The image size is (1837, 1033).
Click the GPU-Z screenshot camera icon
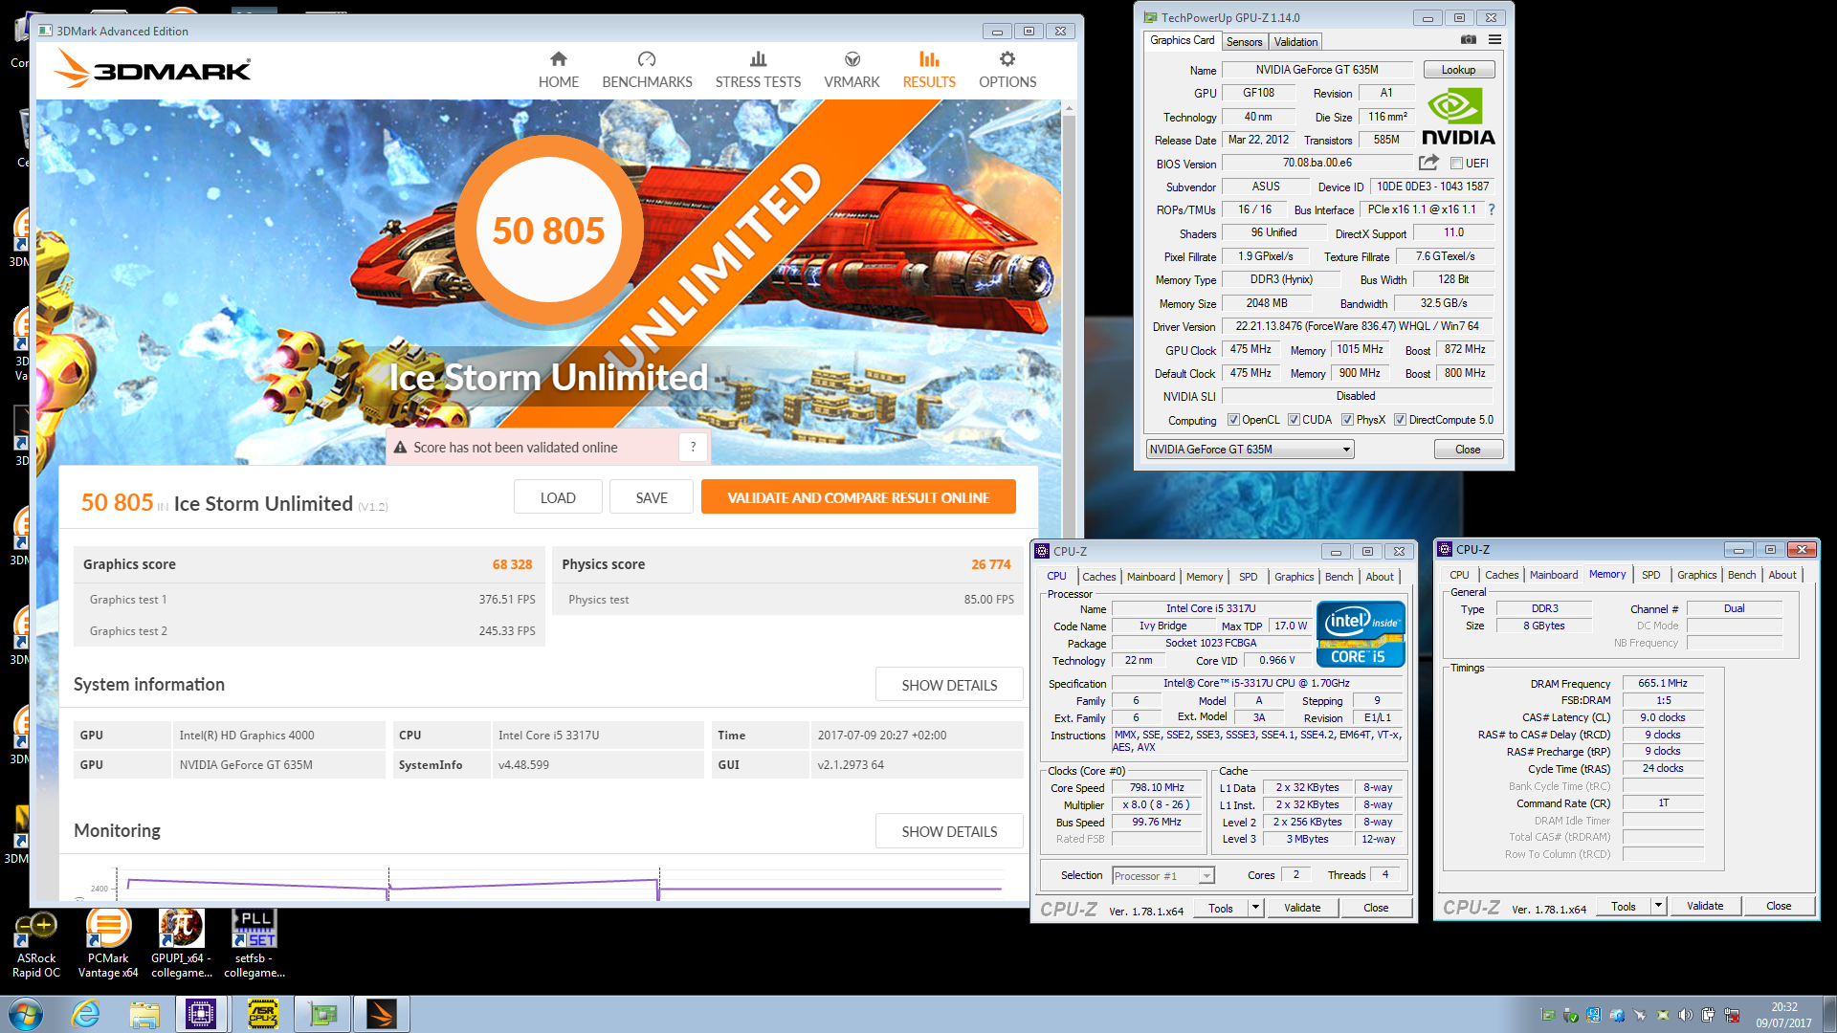[x=1469, y=40]
